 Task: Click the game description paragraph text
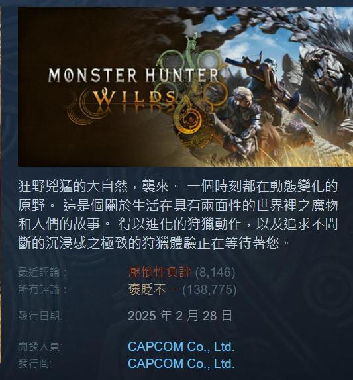coord(178,214)
